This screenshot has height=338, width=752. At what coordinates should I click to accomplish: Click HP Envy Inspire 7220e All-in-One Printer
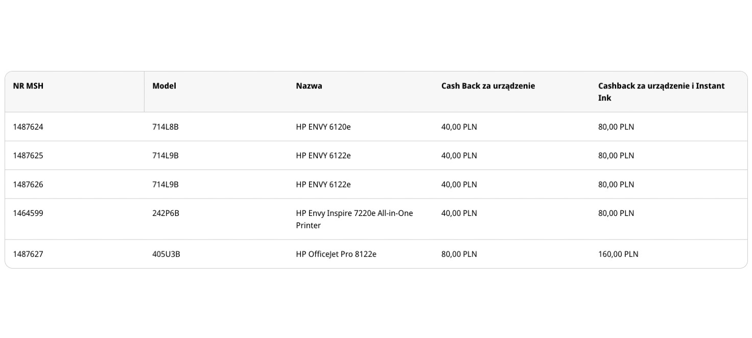[354, 219]
